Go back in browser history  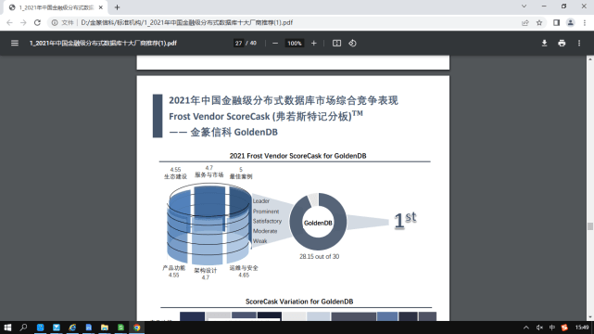(9, 23)
